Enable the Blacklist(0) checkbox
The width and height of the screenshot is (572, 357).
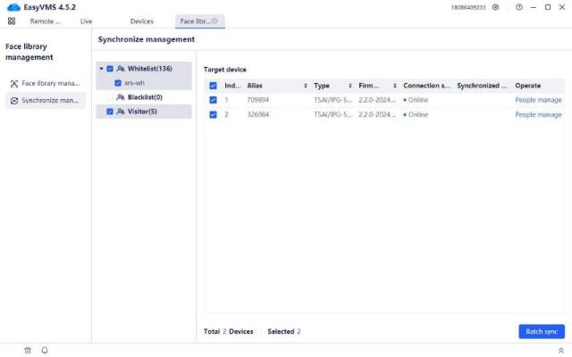110,97
